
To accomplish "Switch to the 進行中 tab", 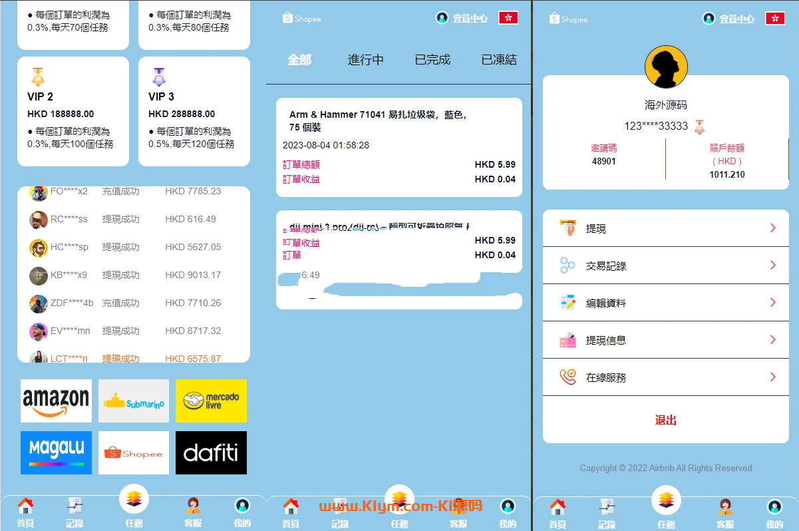I will (x=366, y=60).
